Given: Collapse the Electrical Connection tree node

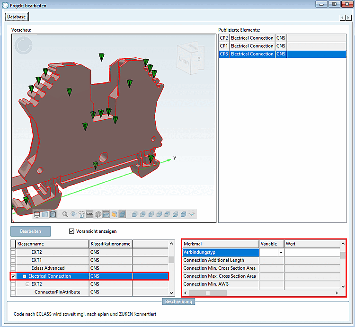Looking at the screenshot, I should coord(24,276).
